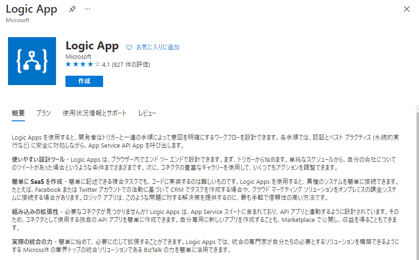This screenshot has width=419, height=260.
Task: Add to favorites via お気に入りに追加 link
Action: pos(158,47)
